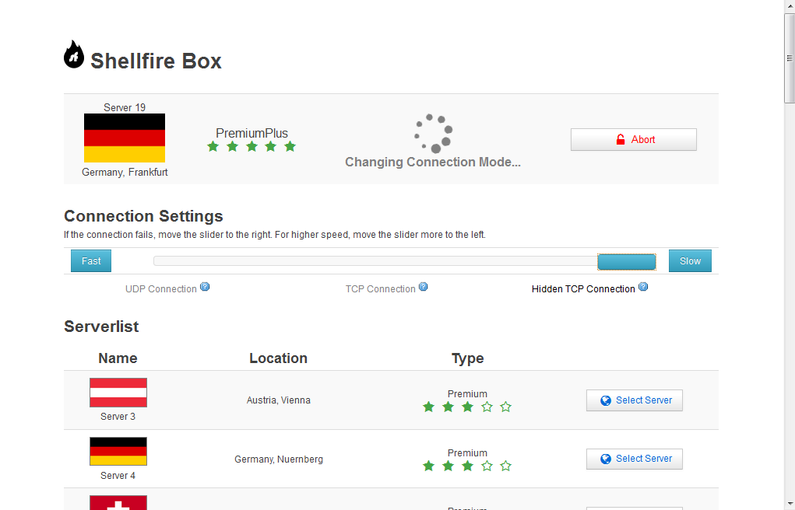
Task: Click the Location column header
Action: point(278,358)
